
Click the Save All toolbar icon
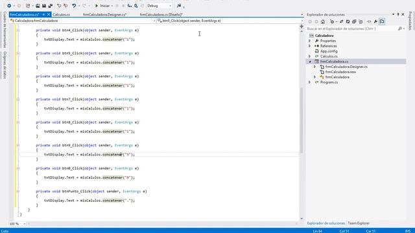pyautogui.click(x=50, y=6)
